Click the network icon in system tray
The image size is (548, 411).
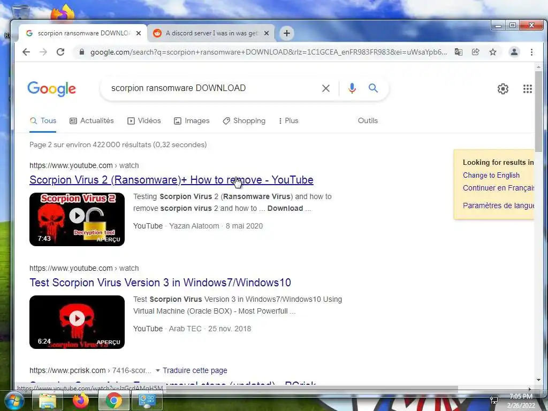pyautogui.click(x=494, y=400)
